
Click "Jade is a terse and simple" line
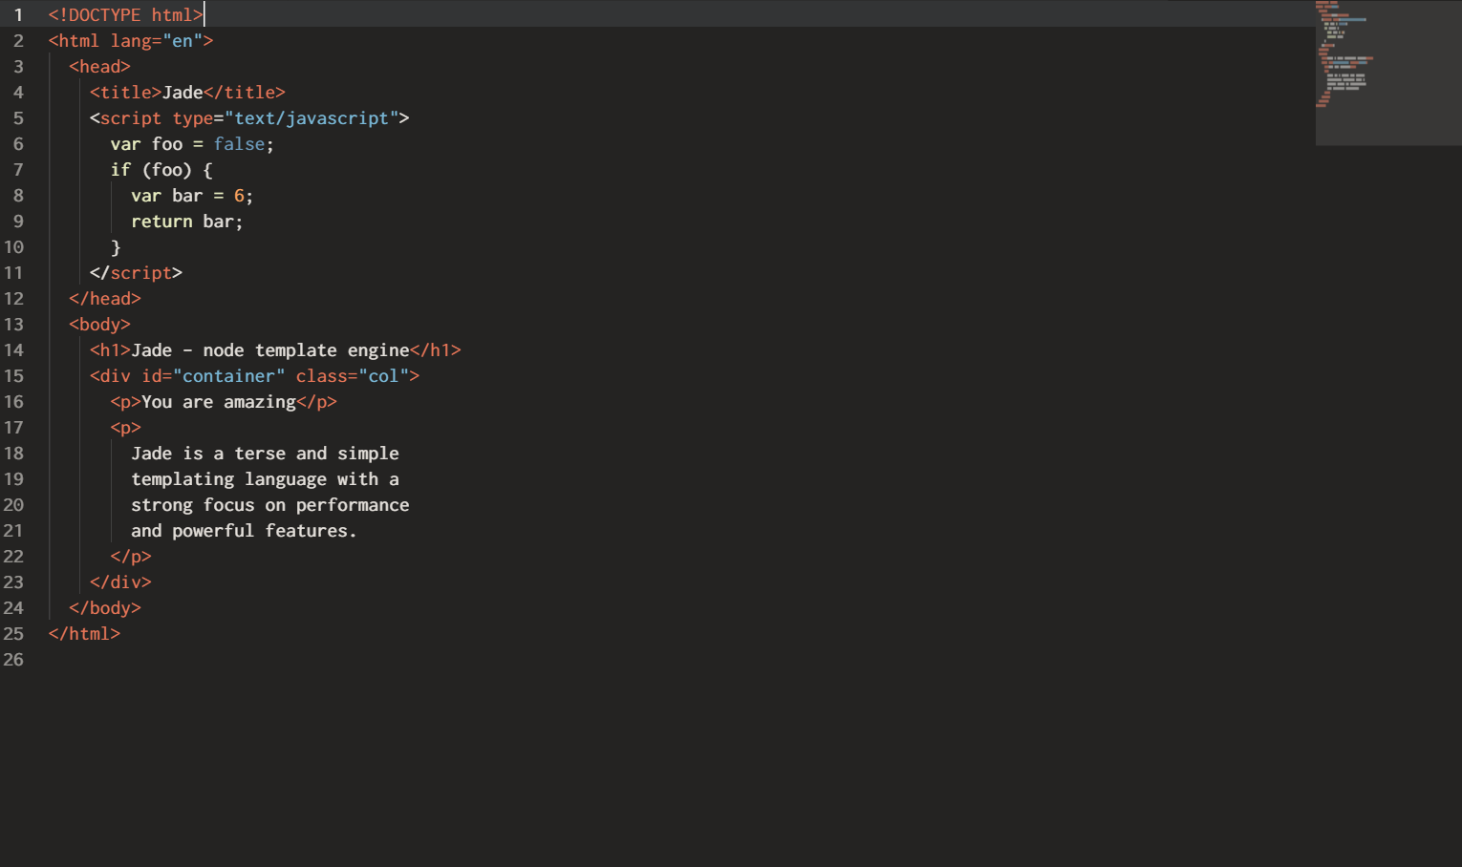tap(265, 454)
